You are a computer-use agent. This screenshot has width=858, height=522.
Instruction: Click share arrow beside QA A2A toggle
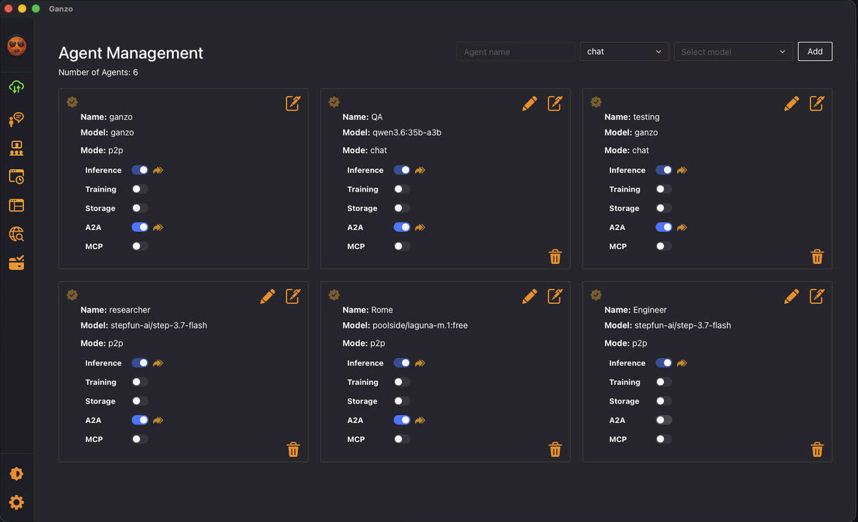(420, 227)
